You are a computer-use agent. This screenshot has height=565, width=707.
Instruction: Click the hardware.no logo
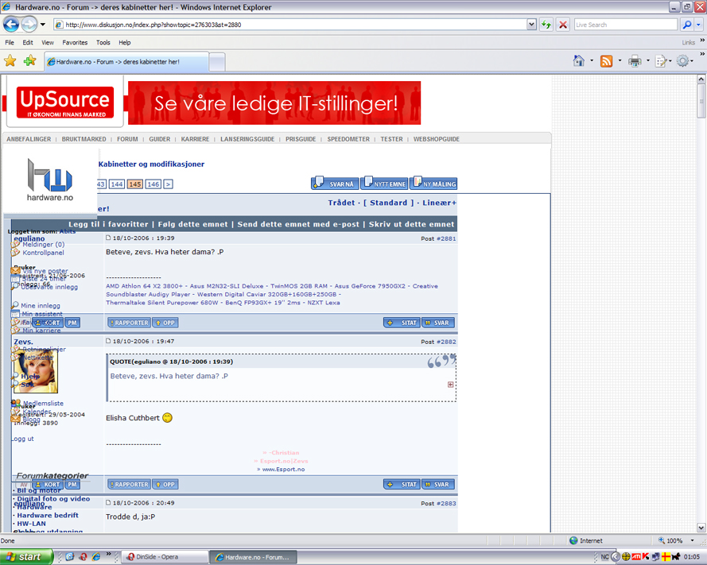pyautogui.click(x=49, y=180)
